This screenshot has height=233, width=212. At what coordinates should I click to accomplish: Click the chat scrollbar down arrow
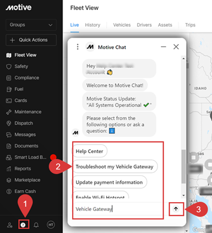[x=183, y=196]
